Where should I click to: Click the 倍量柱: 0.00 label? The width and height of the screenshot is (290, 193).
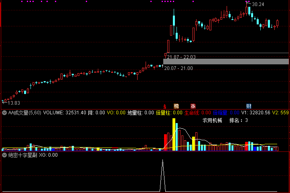click(x=169, y=113)
